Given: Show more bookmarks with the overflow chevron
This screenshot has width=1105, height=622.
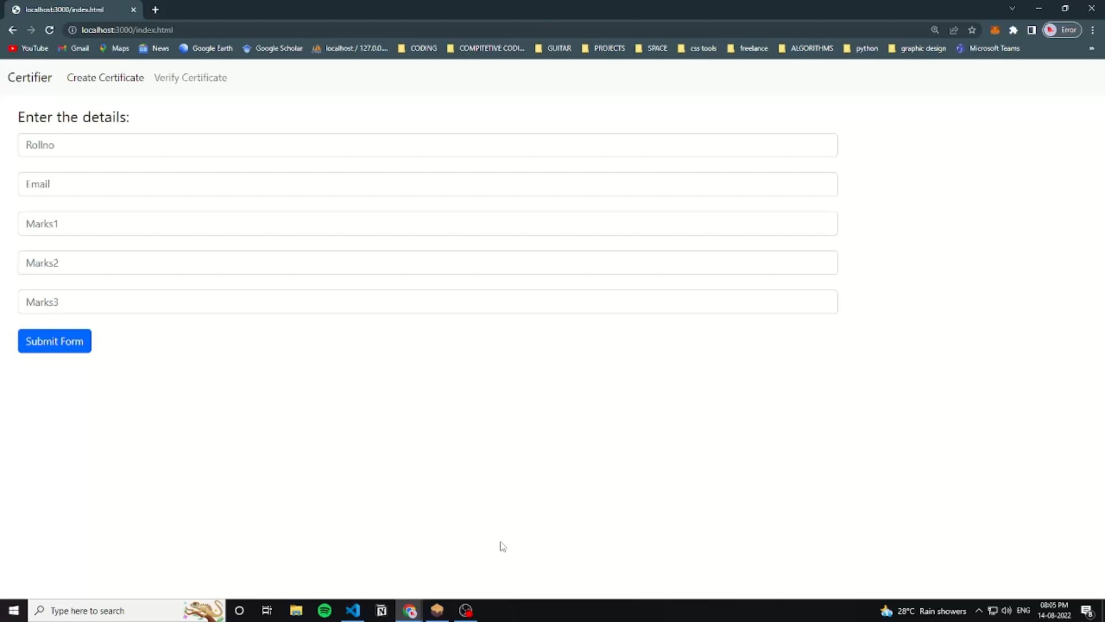Looking at the screenshot, I should point(1091,48).
